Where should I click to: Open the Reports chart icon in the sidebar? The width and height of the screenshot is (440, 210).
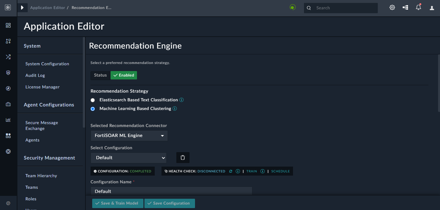pos(8,120)
